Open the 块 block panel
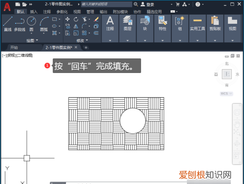The image size is (244, 184). point(145,29)
